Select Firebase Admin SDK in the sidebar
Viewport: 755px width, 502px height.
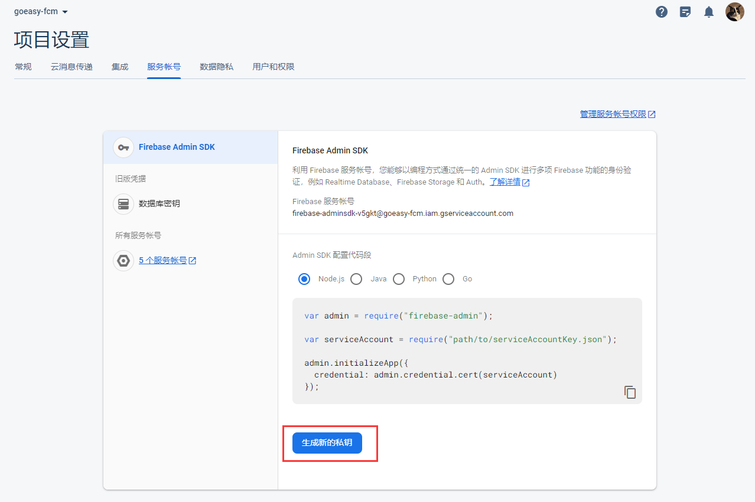tap(190, 147)
